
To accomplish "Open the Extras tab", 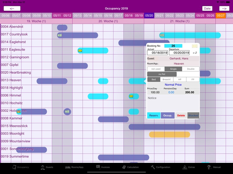I will 189,167.
